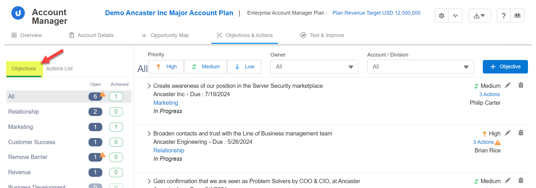The image size is (536, 188).
Task: Click the Account Manager logo icon
Action: point(18,13)
